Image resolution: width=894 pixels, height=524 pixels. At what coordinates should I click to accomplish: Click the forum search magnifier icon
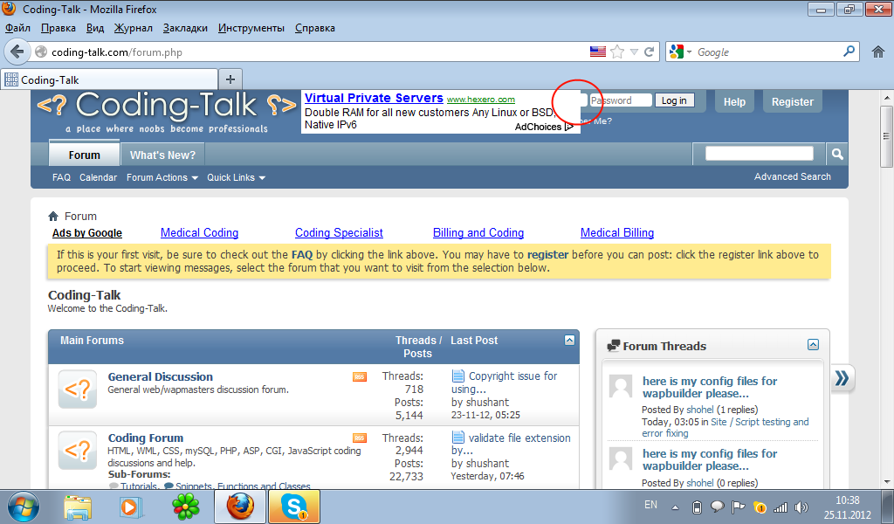click(x=836, y=155)
